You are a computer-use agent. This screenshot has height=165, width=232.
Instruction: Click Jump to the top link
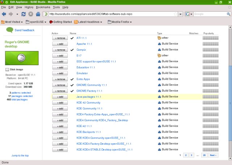pos(20,156)
